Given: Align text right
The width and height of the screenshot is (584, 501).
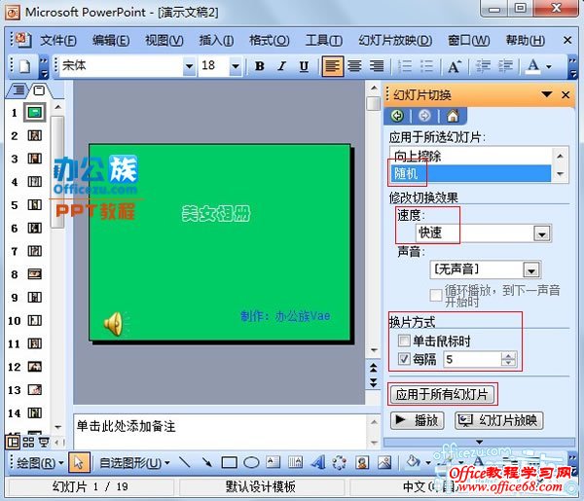Looking at the screenshot, I should (x=376, y=66).
